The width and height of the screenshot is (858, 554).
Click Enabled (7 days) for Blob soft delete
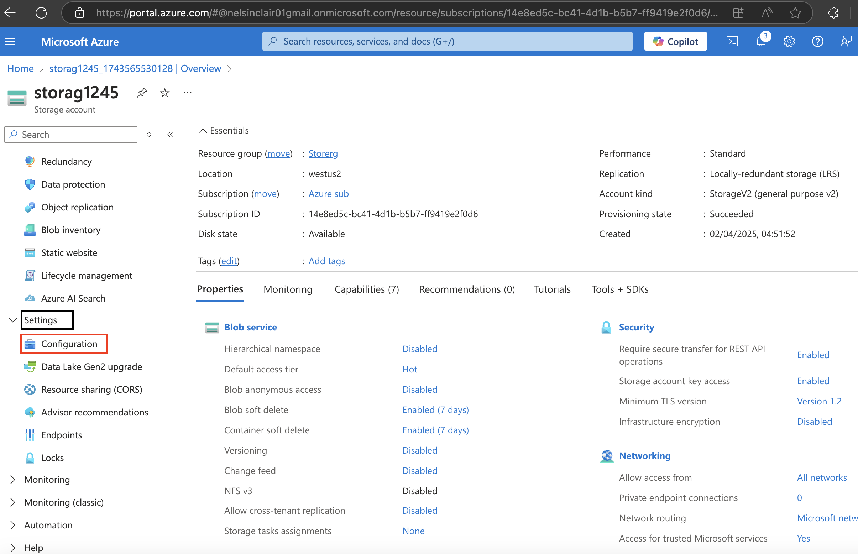tap(435, 410)
